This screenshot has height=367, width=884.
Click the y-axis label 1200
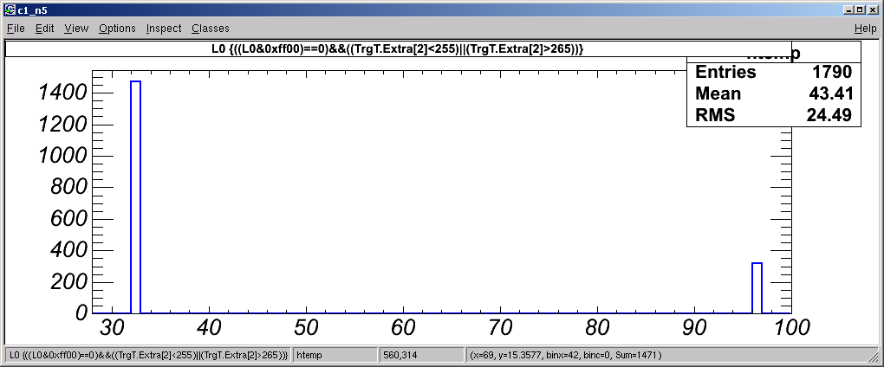click(x=62, y=125)
